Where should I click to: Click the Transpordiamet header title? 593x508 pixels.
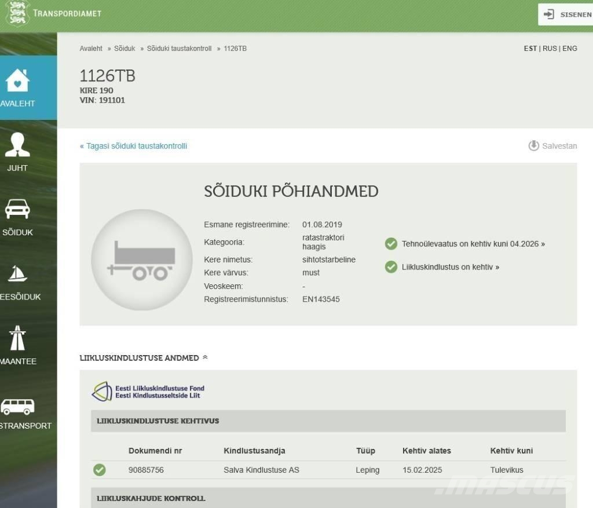click(x=67, y=13)
